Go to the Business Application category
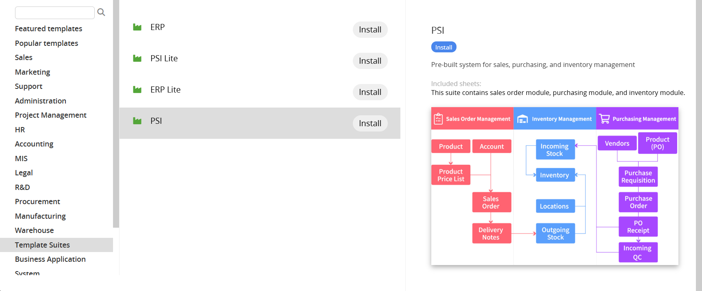The image size is (702, 291). [50, 259]
